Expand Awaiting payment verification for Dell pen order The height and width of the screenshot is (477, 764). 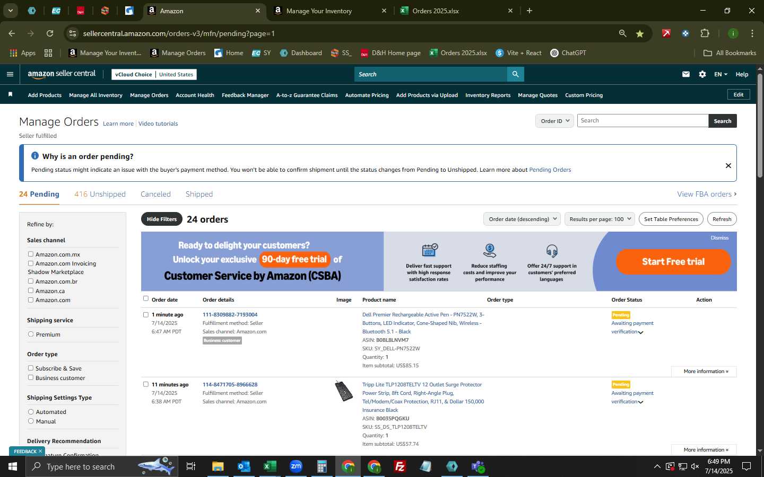(632, 328)
